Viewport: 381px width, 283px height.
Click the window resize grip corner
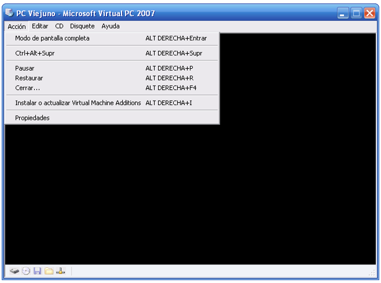(x=372, y=273)
